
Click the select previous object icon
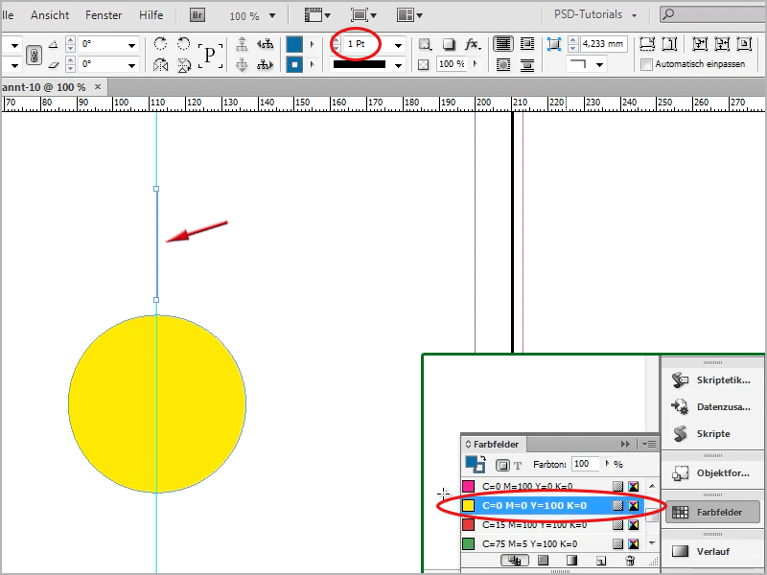[266, 44]
